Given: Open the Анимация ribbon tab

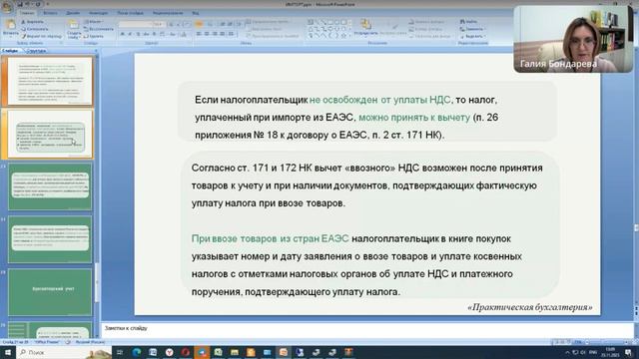Looking at the screenshot, I should point(98,13).
